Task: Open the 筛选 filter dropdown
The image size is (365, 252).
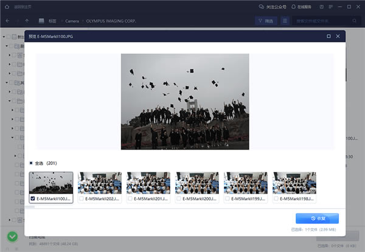Action: pyautogui.click(x=265, y=21)
